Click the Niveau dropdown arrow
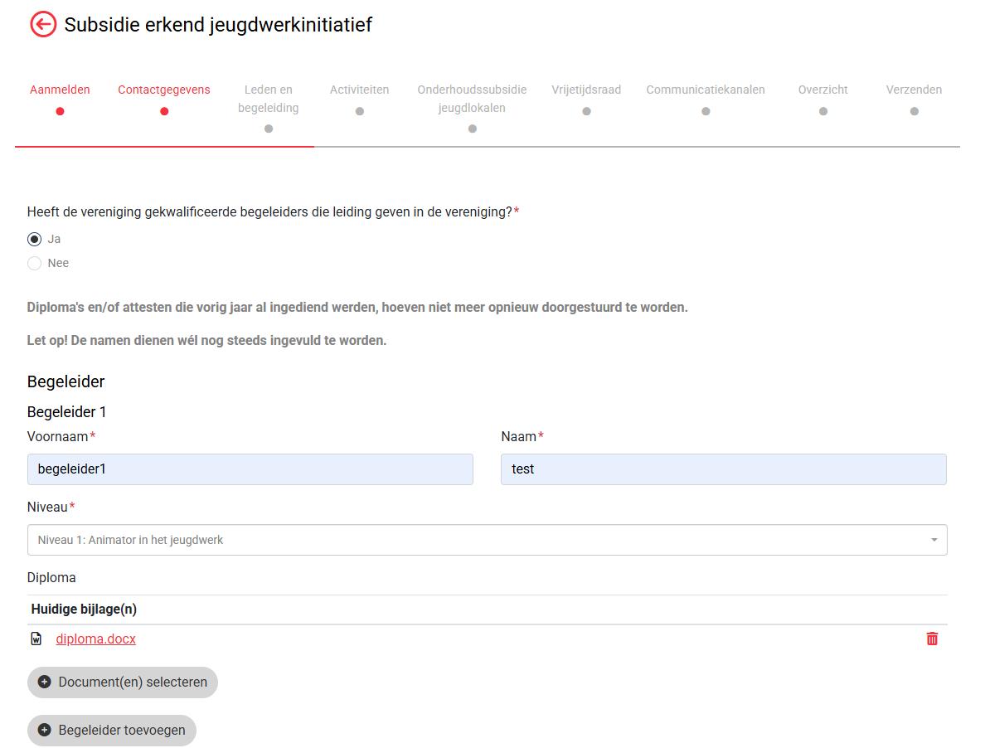 point(934,540)
